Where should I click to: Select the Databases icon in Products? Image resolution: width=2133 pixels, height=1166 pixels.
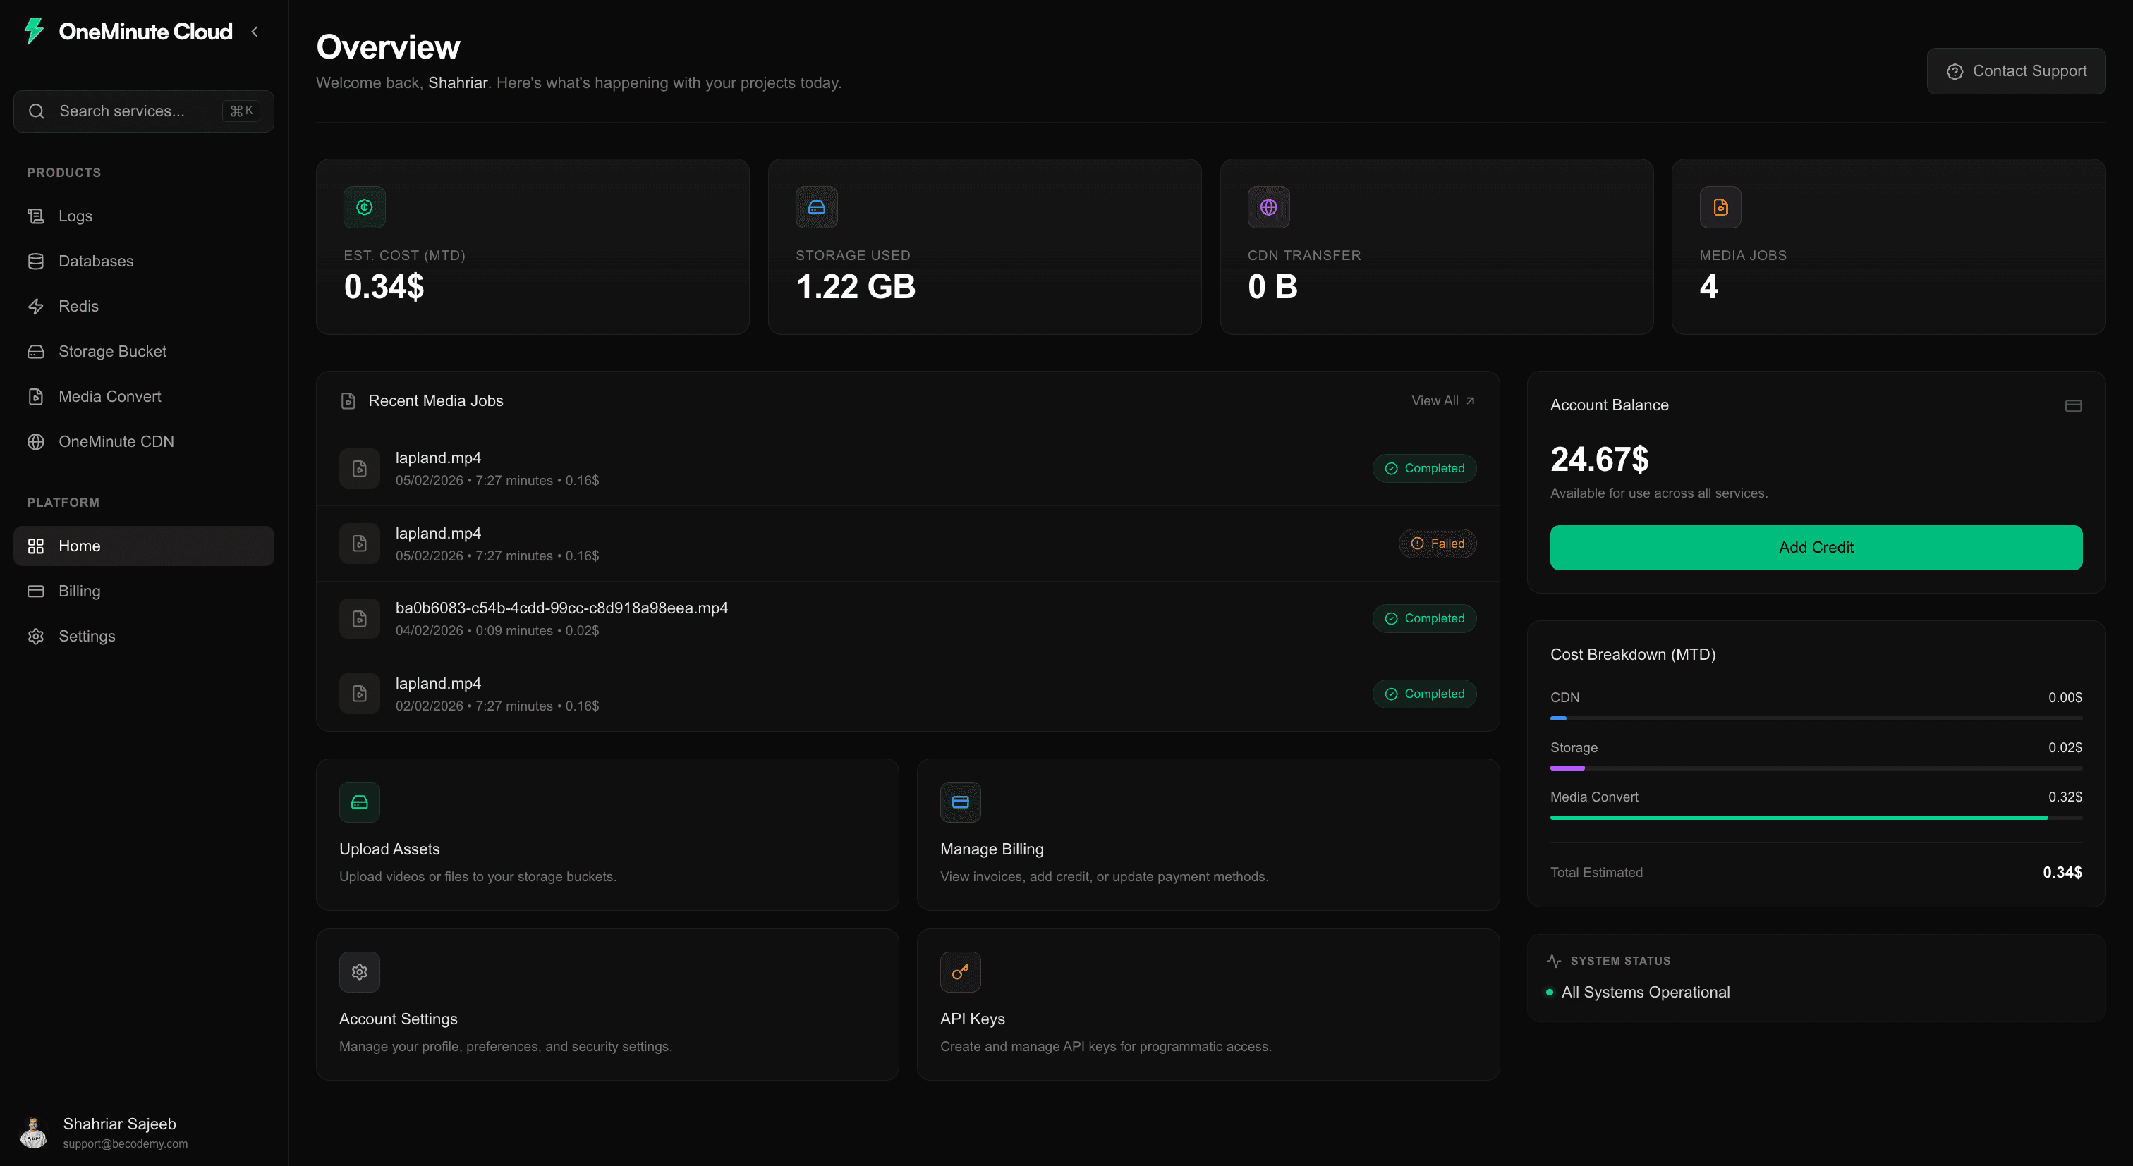[35, 261]
